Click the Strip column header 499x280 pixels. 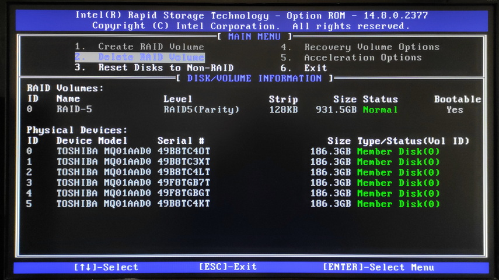[283, 100]
